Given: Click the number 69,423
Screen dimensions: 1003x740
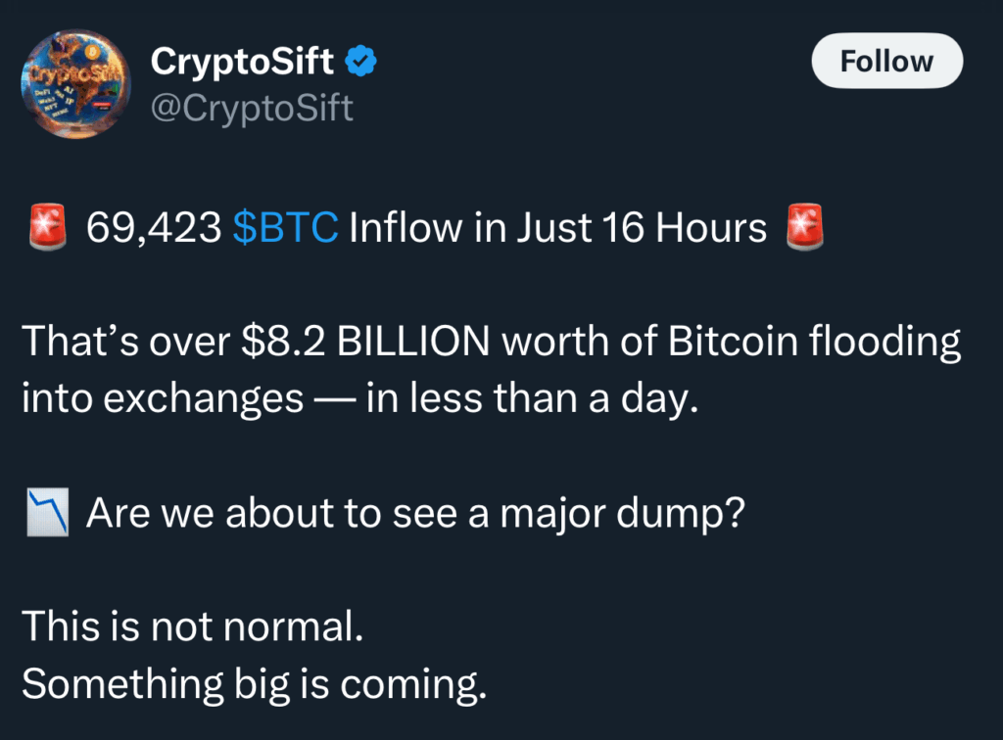Looking at the screenshot, I should coord(154,227).
